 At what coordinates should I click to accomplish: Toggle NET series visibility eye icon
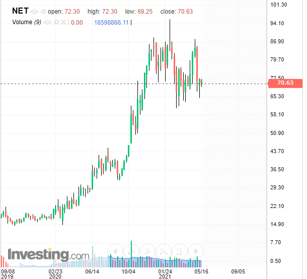[x=34, y=11]
